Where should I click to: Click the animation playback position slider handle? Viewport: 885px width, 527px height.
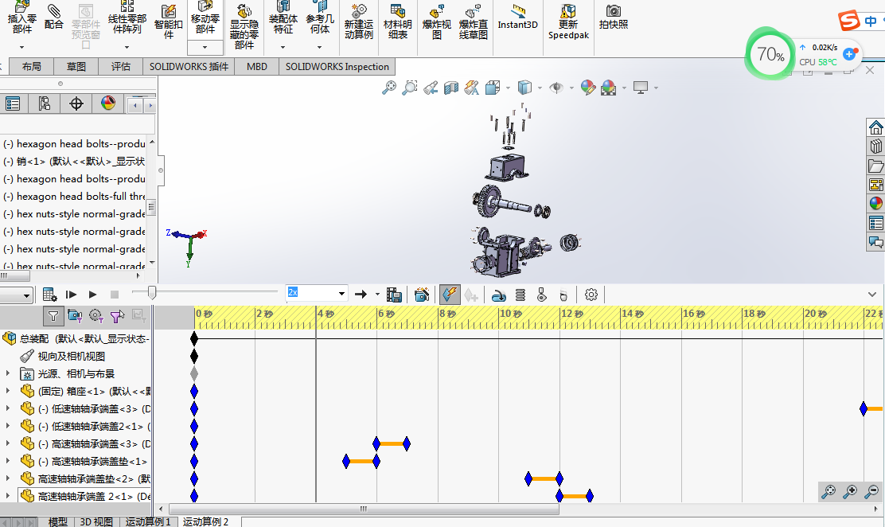[x=152, y=292]
